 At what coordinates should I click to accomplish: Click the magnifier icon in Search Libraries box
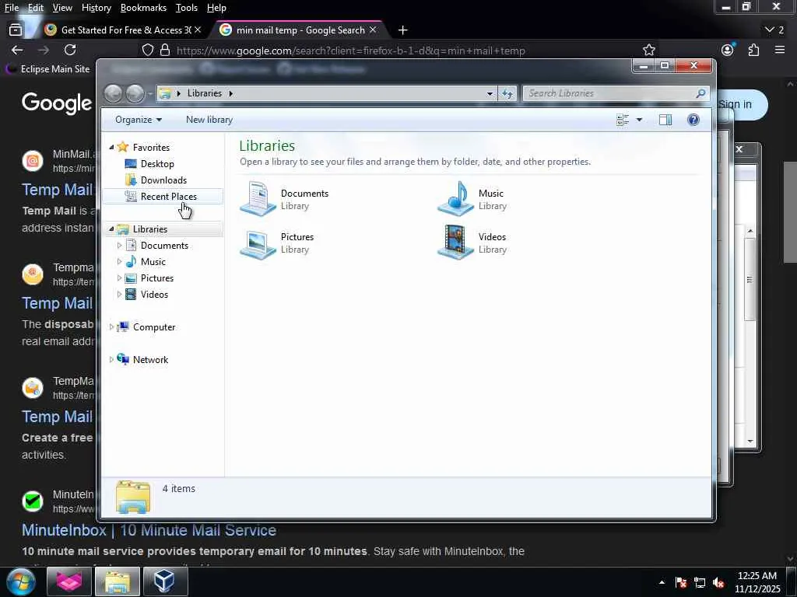pyautogui.click(x=700, y=93)
